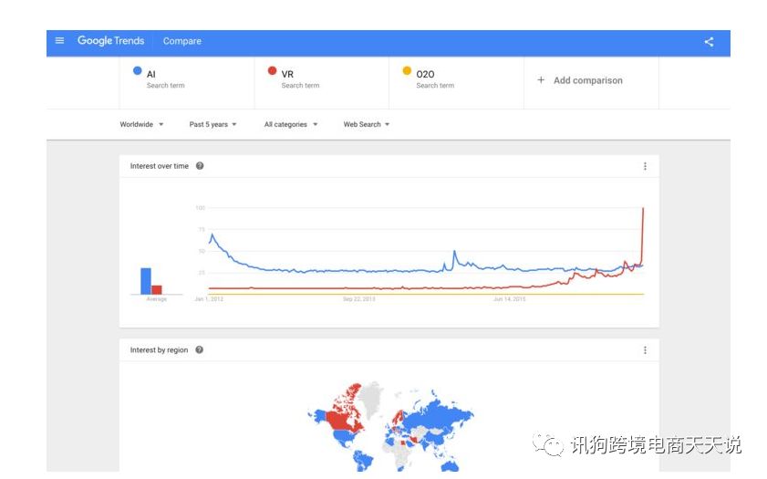This screenshot has width=767, height=479.
Task: Click the Google Trends logo
Action: 110,41
